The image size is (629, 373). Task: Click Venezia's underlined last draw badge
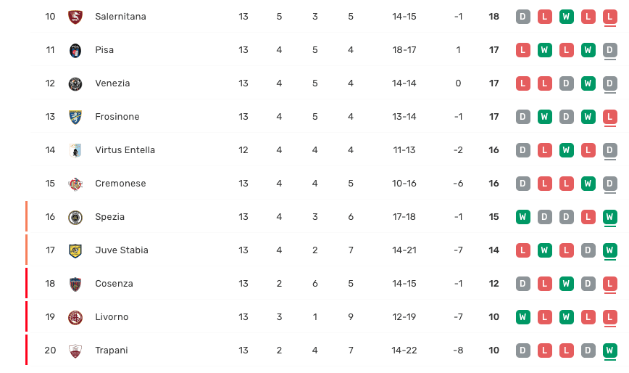610,83
